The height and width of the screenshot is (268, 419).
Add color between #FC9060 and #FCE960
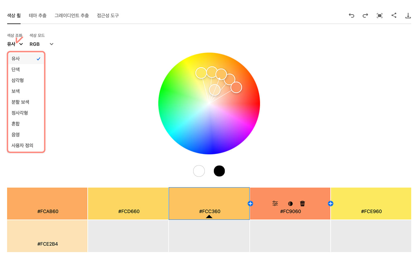pyautogui.click(x=330, y=204)
